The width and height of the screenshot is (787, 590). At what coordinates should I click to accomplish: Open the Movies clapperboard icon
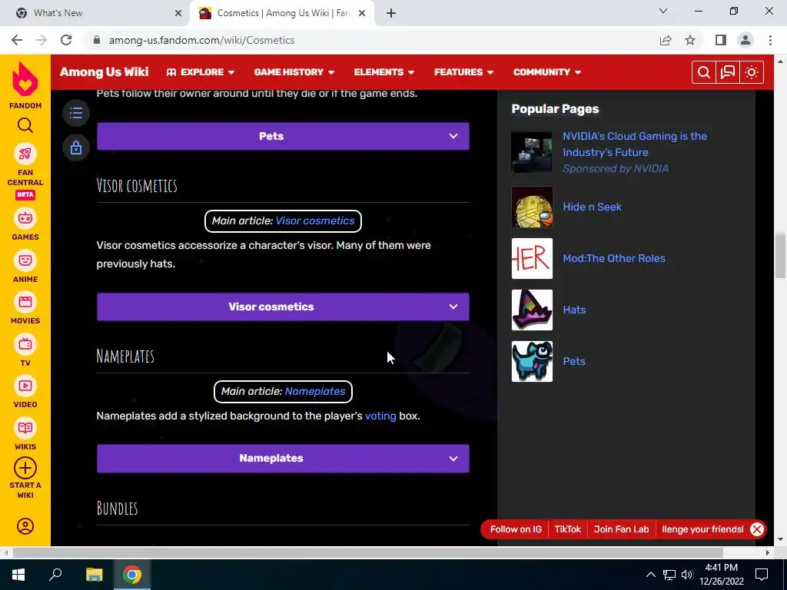[25, 302]
